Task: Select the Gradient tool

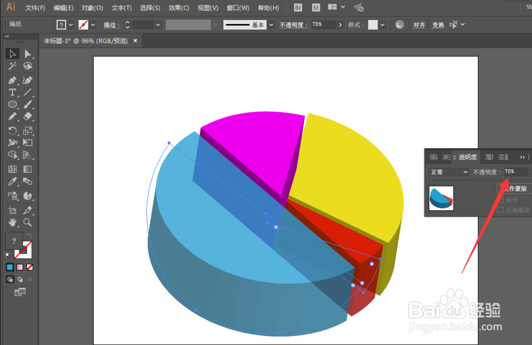Action: (x=28, y=169)
